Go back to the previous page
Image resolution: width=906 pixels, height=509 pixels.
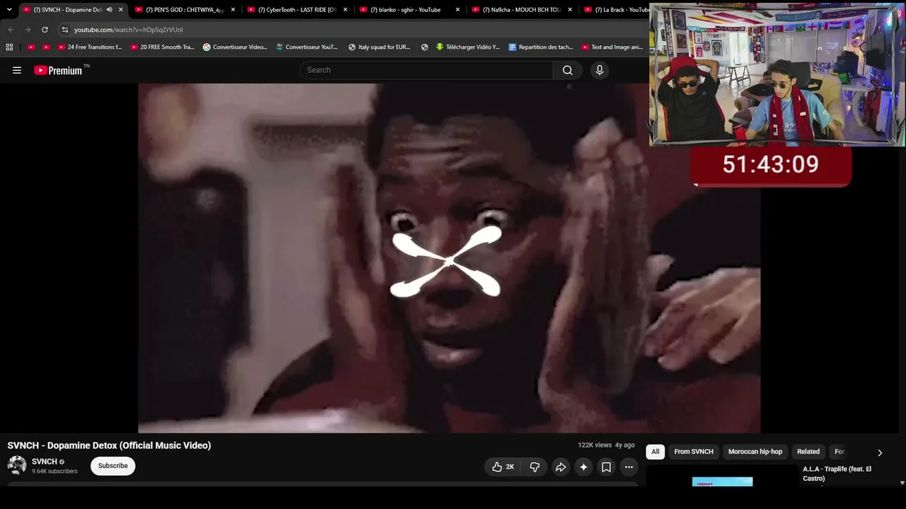(x=11, y=30)
